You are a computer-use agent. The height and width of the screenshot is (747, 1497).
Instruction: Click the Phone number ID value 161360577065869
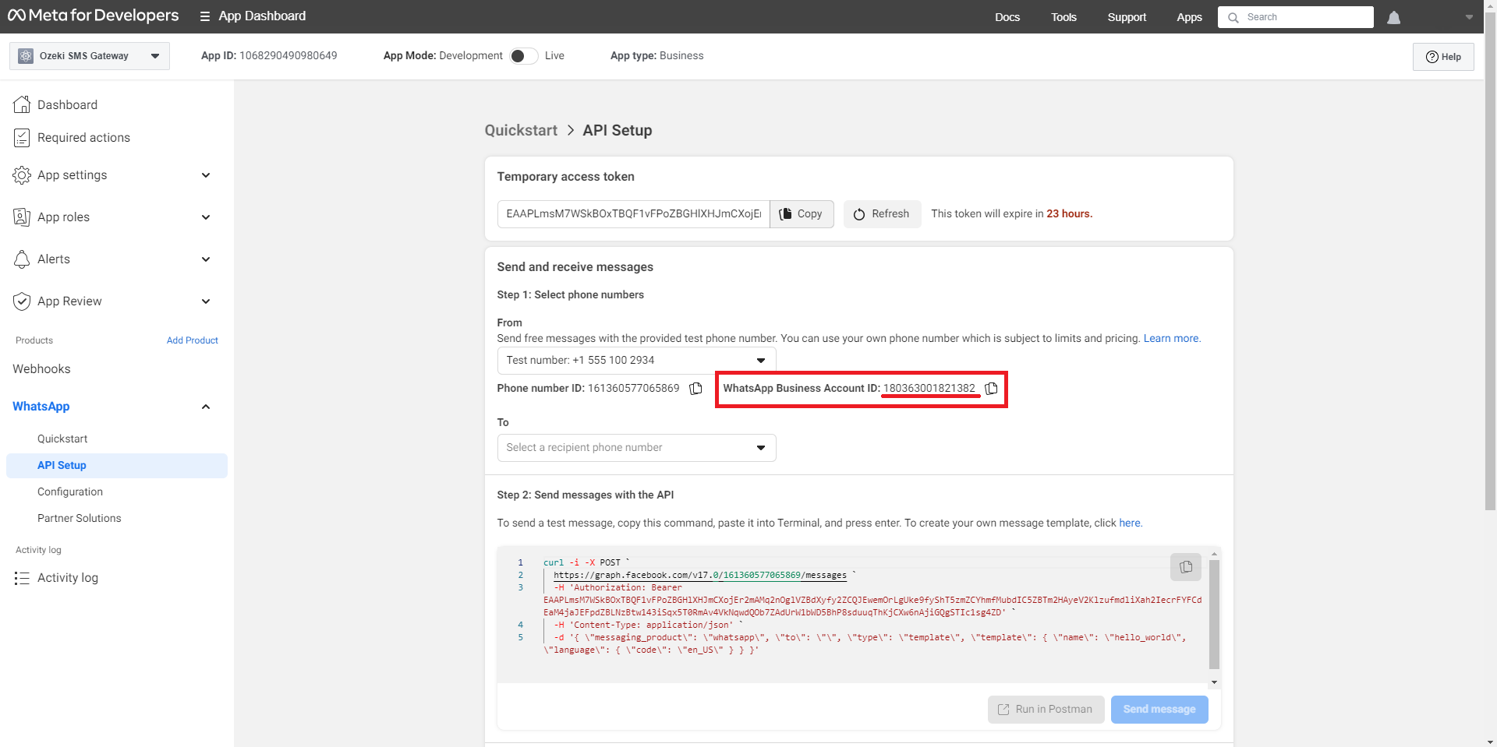[x=633, y=388]
